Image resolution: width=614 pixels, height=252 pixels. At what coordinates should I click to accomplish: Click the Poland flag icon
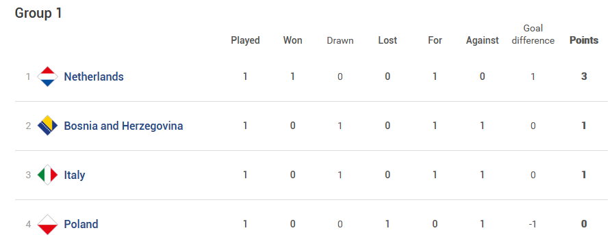[47, 224]
